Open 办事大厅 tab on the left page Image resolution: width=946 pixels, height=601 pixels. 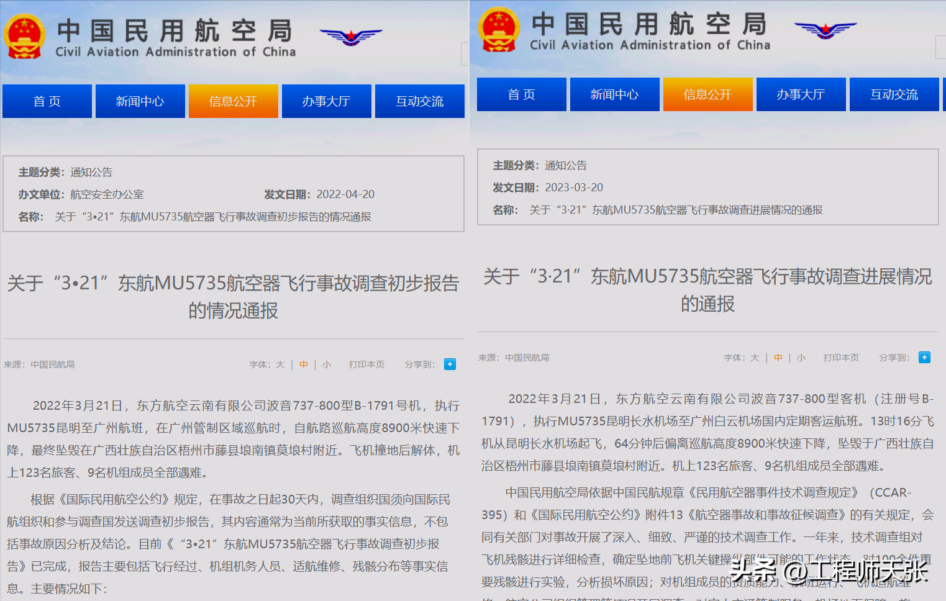[327, 101]
